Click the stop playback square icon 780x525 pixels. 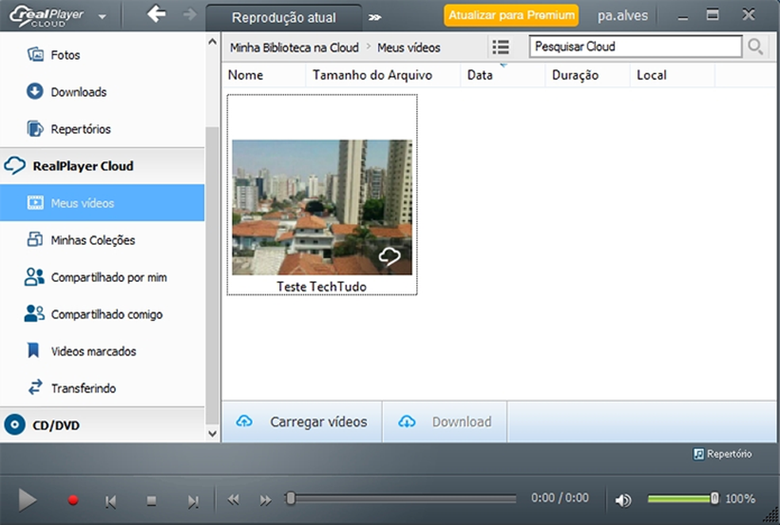pyautogui.click(x=151, y=500)
